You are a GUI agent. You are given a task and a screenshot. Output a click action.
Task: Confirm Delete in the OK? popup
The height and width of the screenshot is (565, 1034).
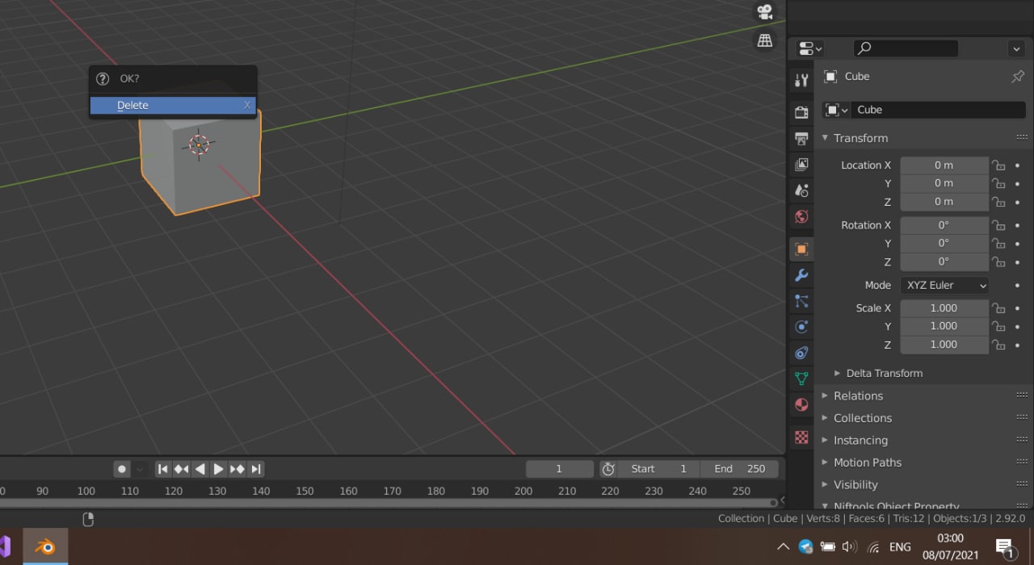click(173, 105)
